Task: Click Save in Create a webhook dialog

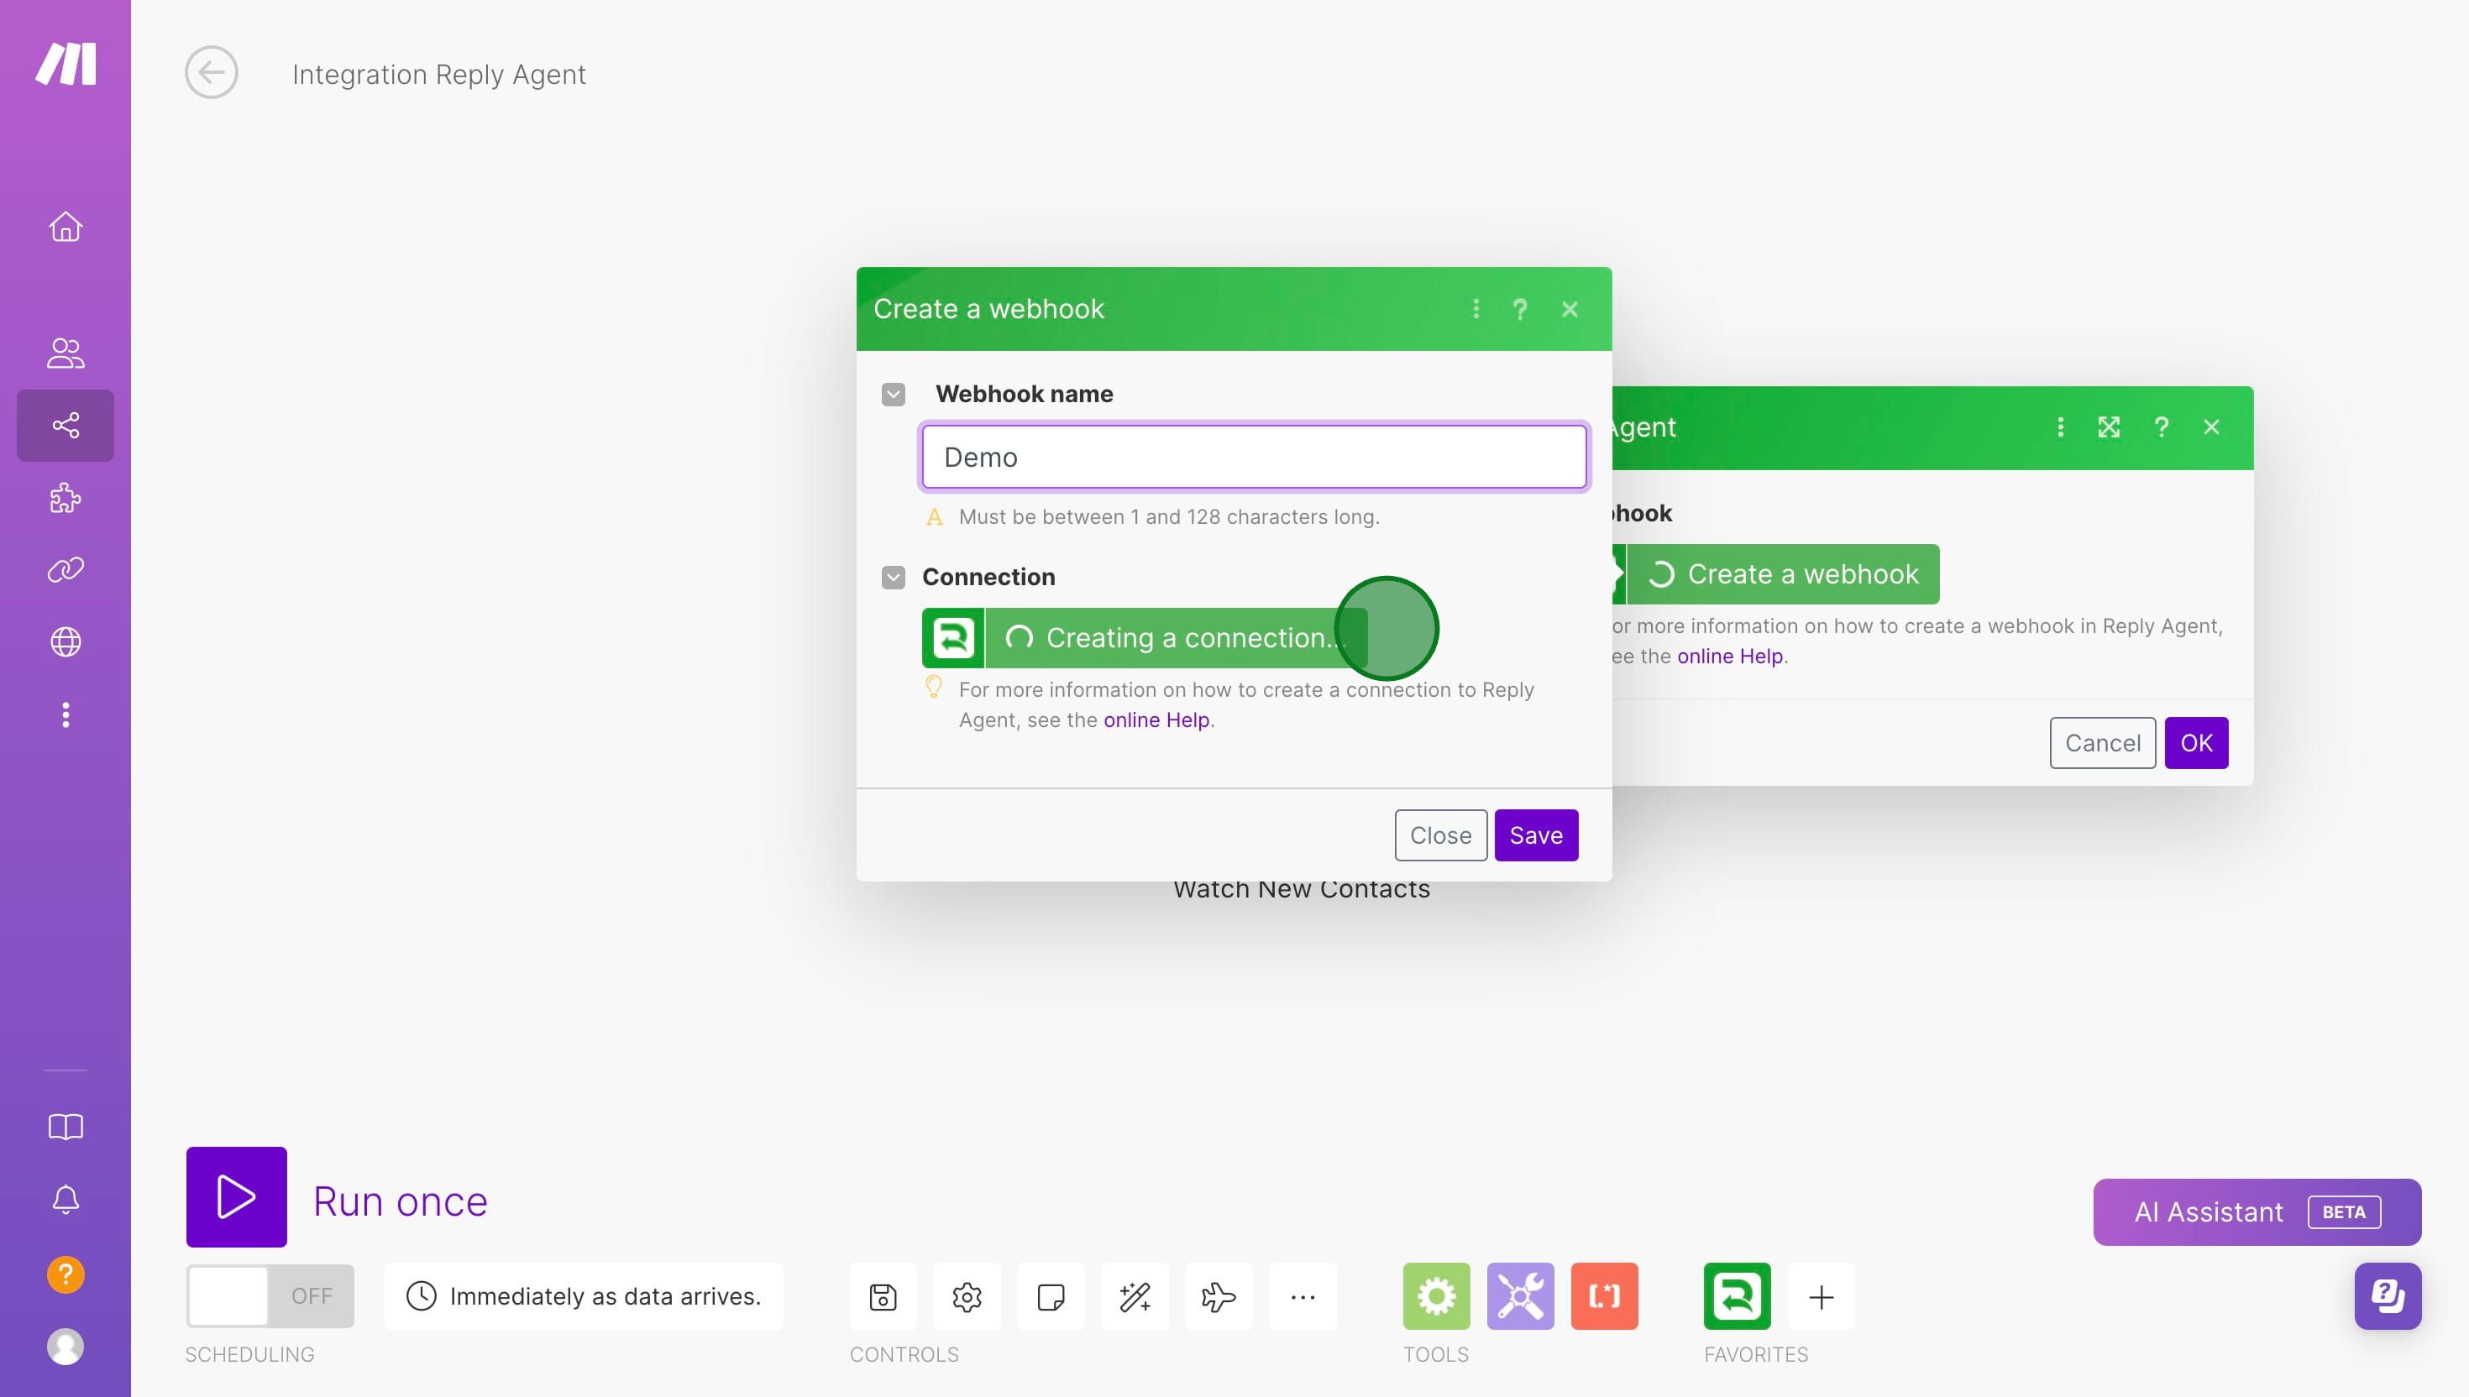Action: 1536,835
